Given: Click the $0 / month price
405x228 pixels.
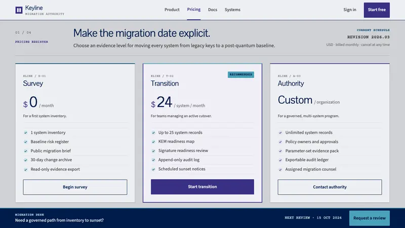Looking at the screenshot, I should click(x=38, y=102).
